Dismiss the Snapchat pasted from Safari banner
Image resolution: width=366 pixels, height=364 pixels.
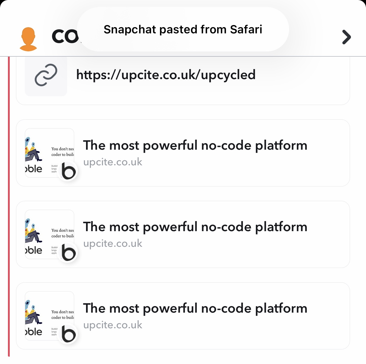[x=183, y=30]
